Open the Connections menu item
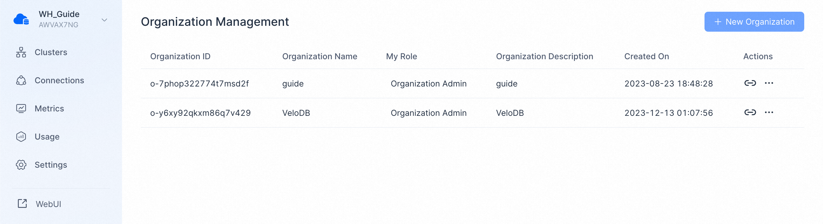The image size is (823, 224). tap(59, 81)
